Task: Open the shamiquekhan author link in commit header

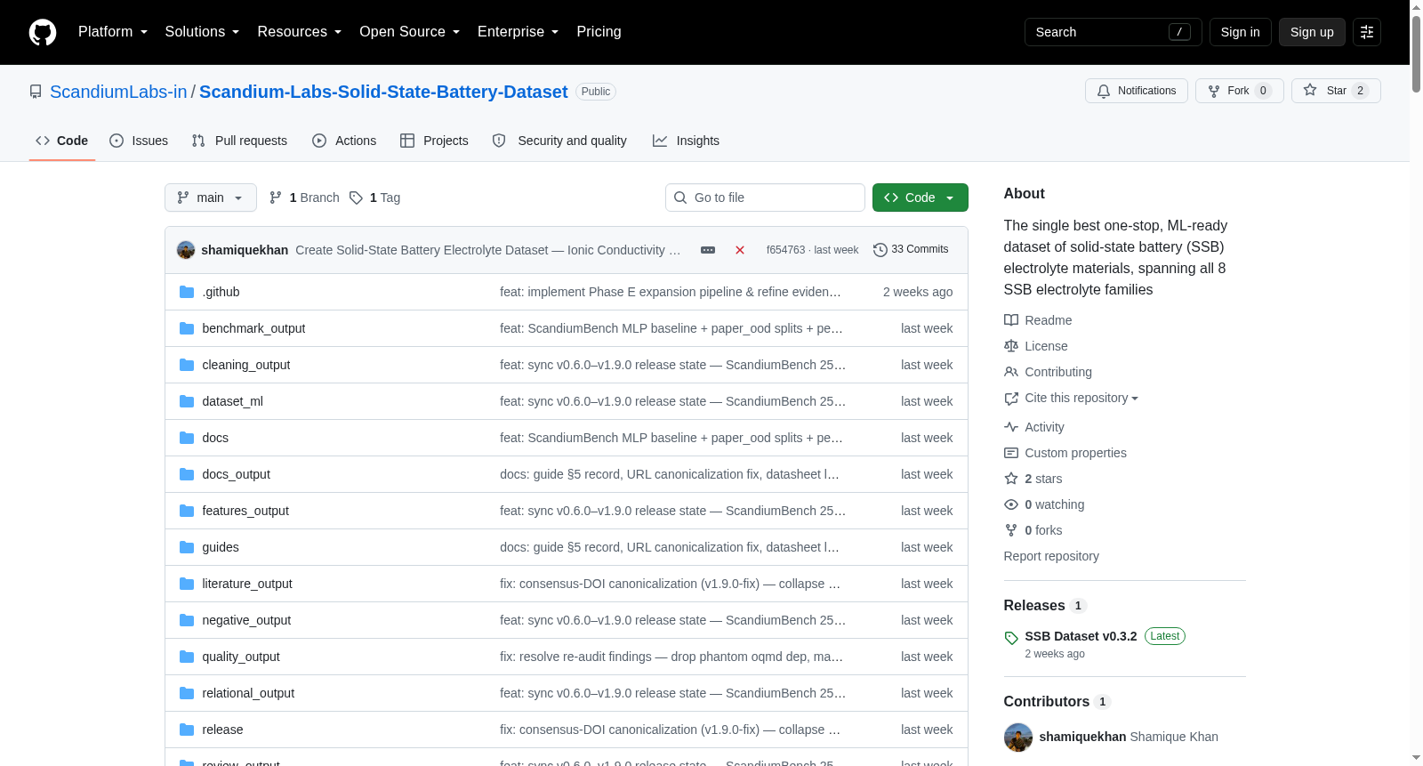Action: pyautogui.click(x=245, y=250)
